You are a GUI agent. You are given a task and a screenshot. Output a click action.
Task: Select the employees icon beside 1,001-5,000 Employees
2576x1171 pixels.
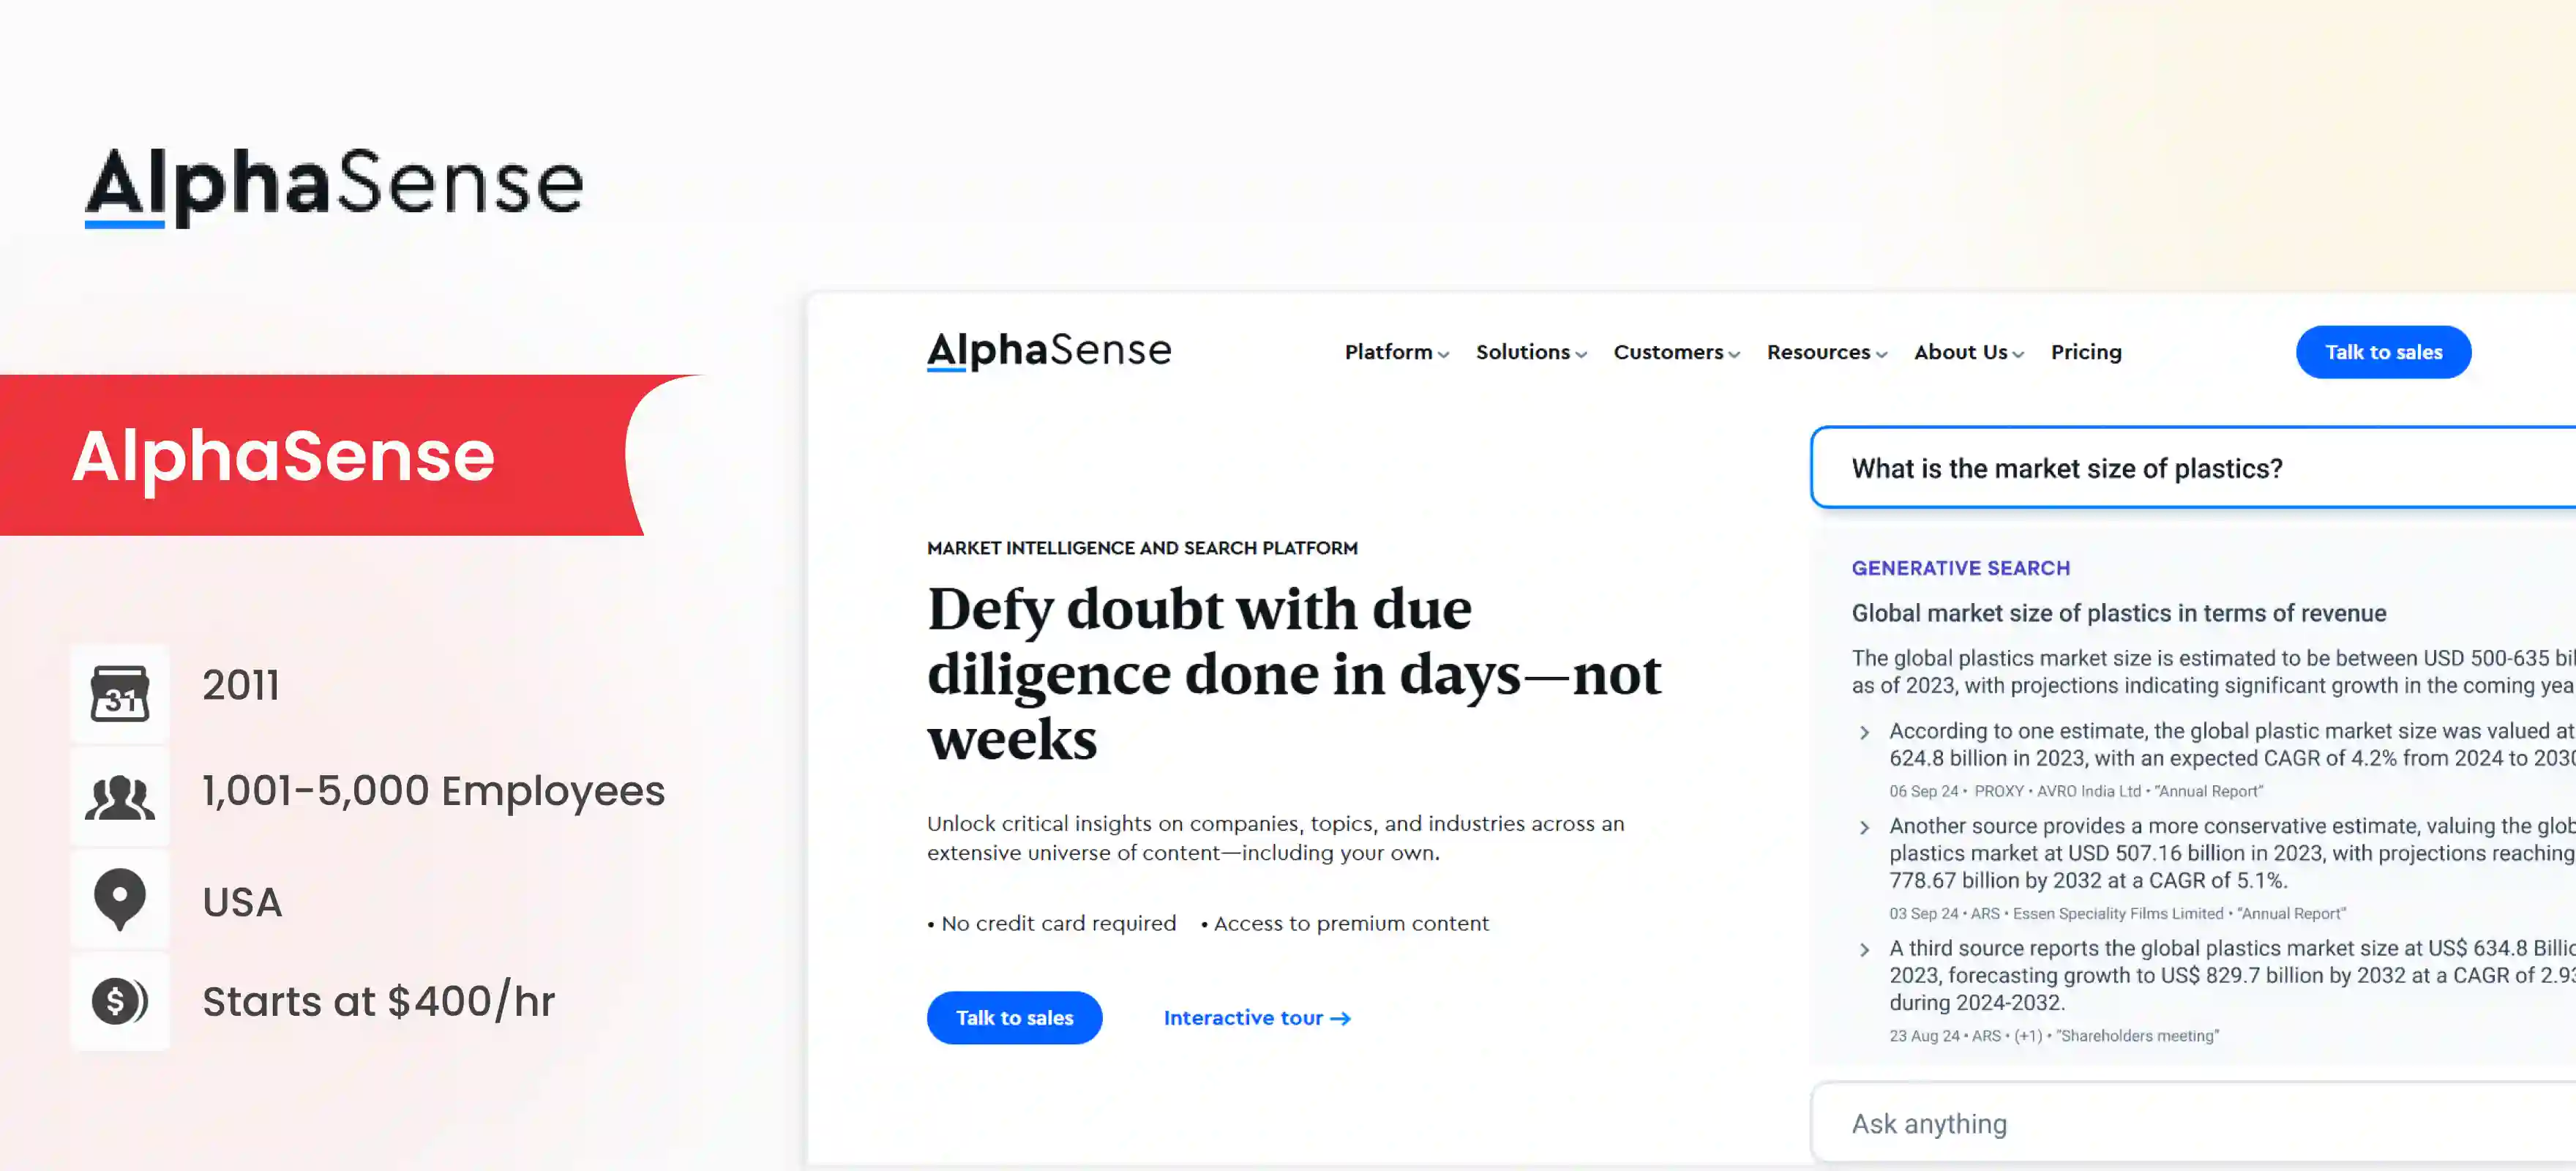[119, 795]
